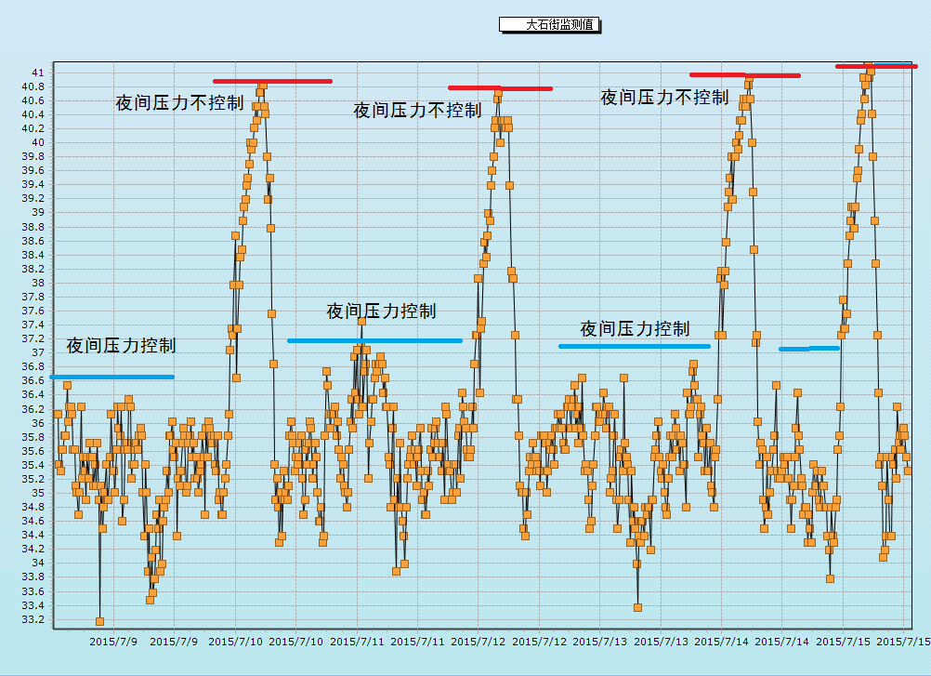This screenshot has height=676, width=931.
Task: Click the y-axis label 41
Action: (x=38, y=73)
